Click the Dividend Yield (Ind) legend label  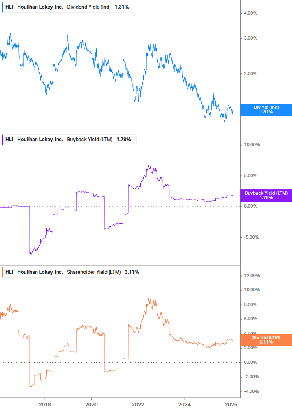(89, 7)
